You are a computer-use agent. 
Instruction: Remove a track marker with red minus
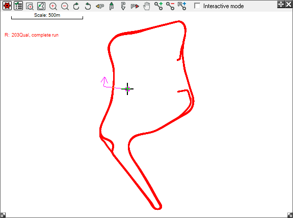170,6
